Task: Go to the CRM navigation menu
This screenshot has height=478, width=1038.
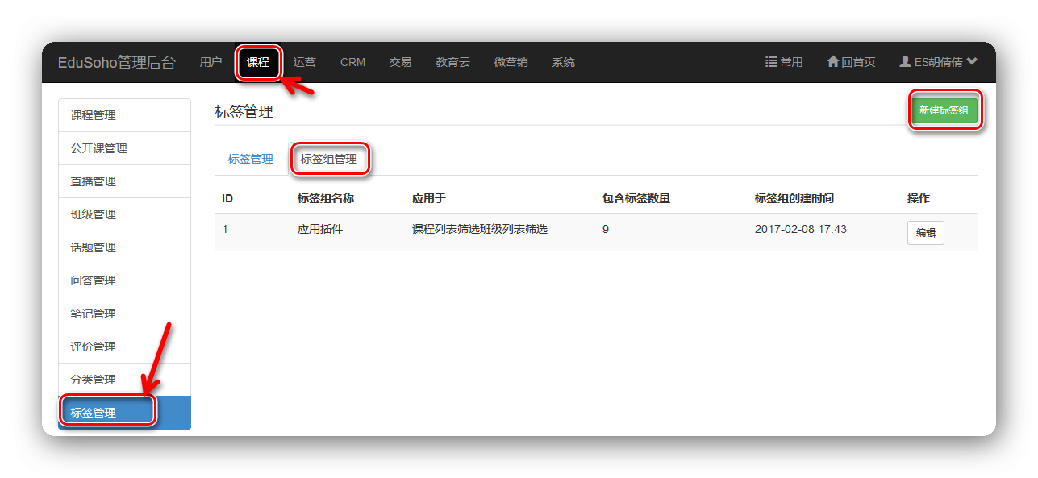Action: 352,62
